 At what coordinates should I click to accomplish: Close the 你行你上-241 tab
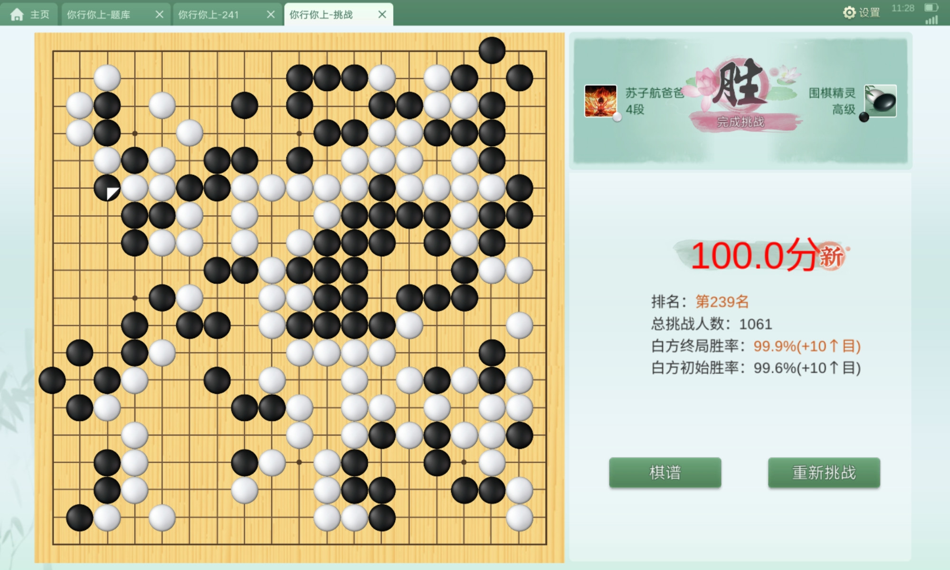(271, 14)
